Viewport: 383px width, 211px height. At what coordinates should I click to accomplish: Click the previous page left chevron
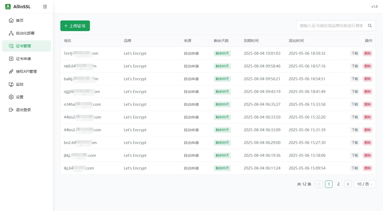pyautogui.click(x=319, y=184)
